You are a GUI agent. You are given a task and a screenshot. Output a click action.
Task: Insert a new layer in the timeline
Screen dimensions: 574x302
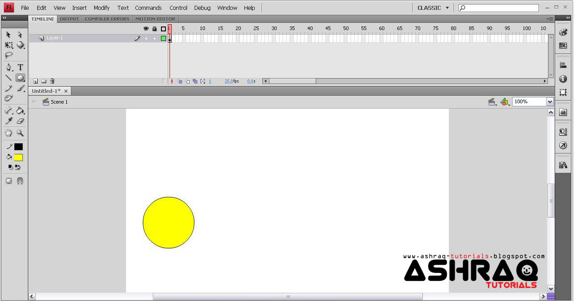[35, 81]
